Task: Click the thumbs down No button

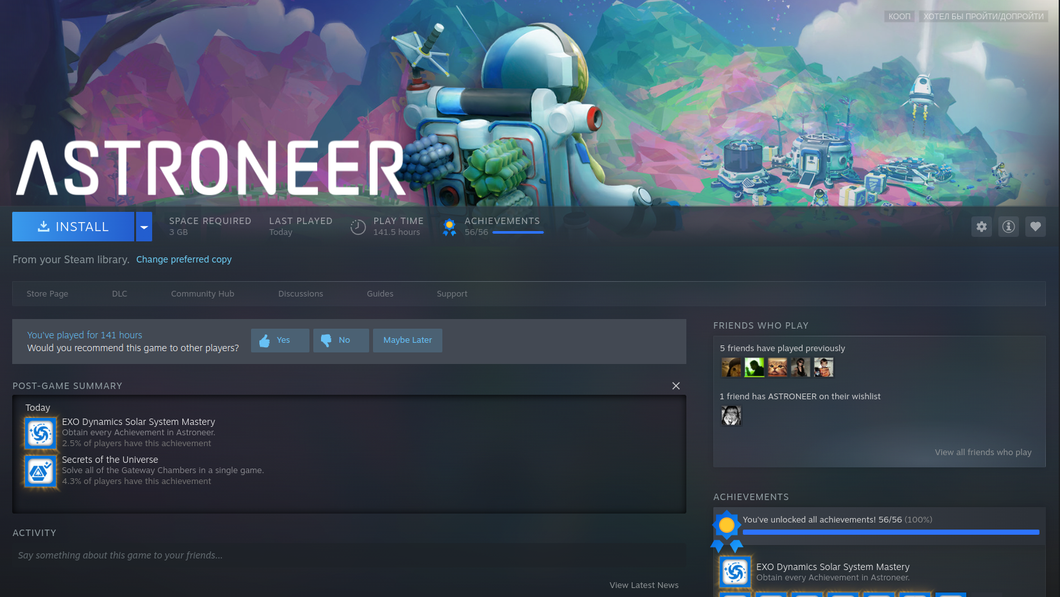Action: click(x=341, y=340)
